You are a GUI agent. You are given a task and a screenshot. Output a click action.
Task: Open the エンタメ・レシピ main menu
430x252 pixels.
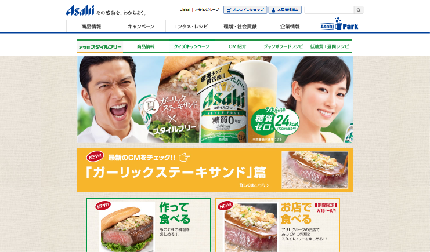point(190,27)
